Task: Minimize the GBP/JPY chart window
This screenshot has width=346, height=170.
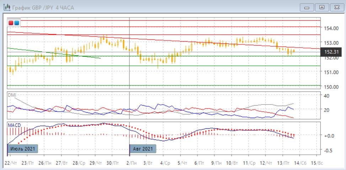Action: point(307,7)
